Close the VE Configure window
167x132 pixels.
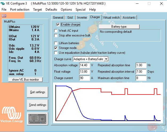pyautogui.click(x=161, y=3)
